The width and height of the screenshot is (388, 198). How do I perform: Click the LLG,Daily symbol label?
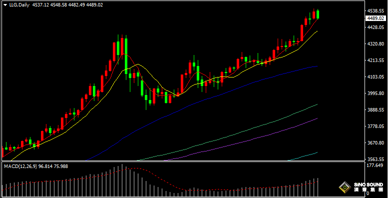click(19, 5)
